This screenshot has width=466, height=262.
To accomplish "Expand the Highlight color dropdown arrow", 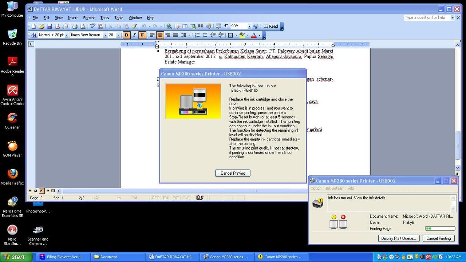I will pos(248,35).
